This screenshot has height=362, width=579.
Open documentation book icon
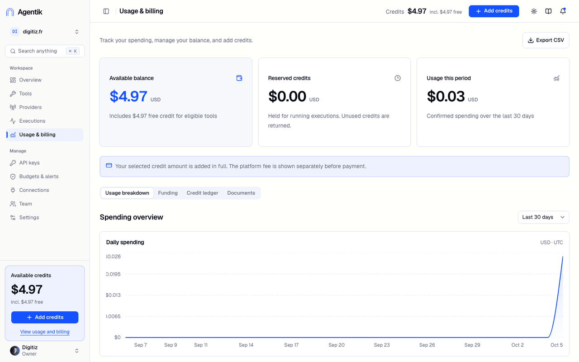click(548, 11)
